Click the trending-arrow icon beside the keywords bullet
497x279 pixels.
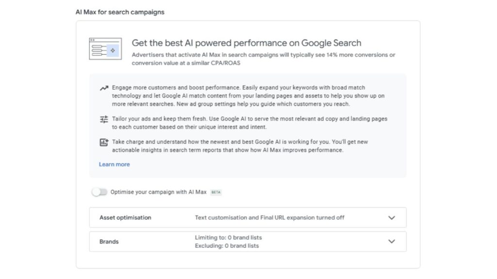tap(103, 88)
